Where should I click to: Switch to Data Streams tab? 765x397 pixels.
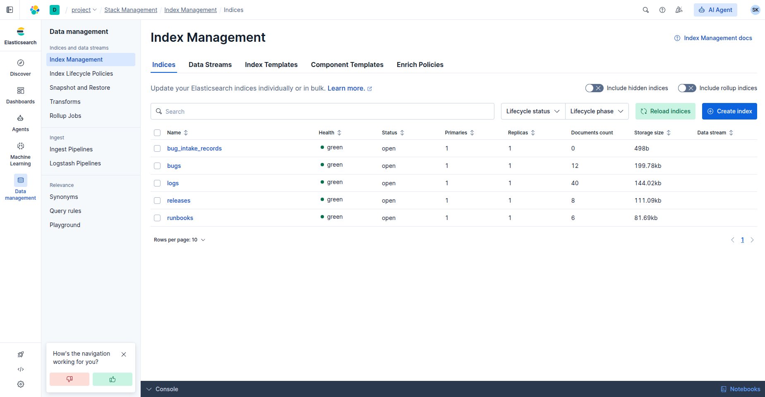tap(210, 65)
